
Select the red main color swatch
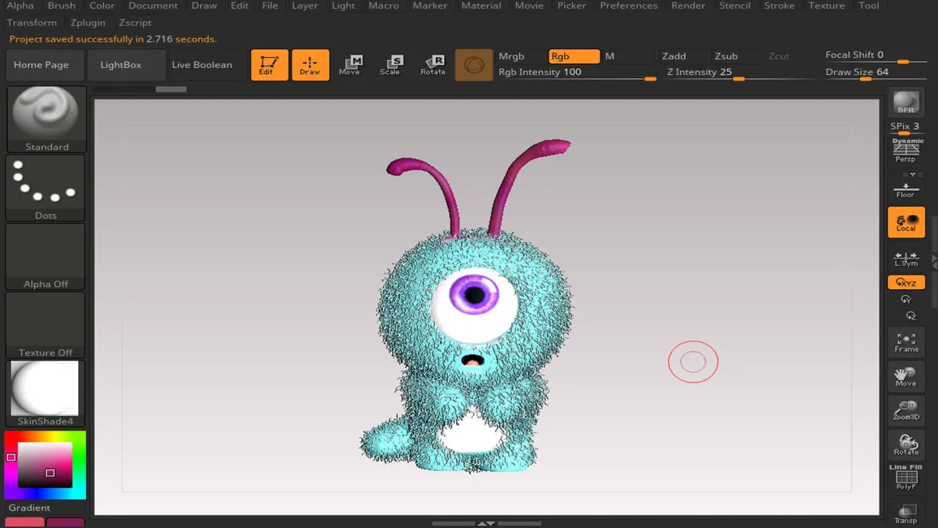tap(25, 523)
